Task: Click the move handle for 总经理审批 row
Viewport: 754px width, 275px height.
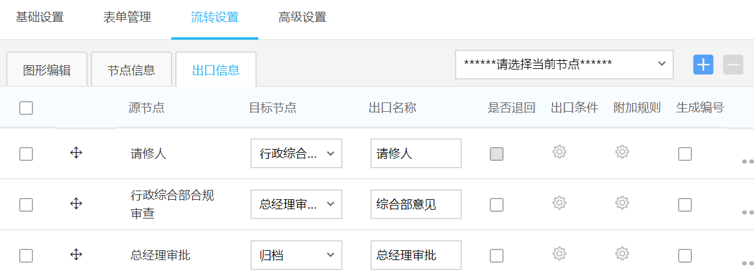Action: tap(76, 255)
